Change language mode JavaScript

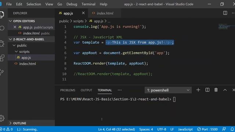185,129
